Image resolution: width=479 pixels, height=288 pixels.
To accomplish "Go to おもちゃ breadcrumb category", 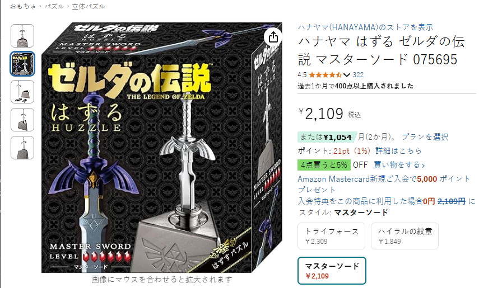I will (23, 6).
